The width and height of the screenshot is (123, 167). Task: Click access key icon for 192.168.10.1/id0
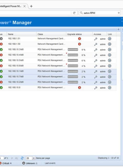pos(96,71)
